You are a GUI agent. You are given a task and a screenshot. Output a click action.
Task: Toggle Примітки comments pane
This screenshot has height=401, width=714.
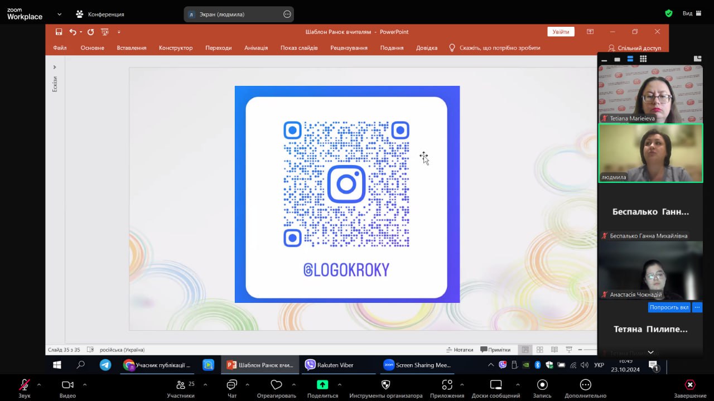click(495, 350)
